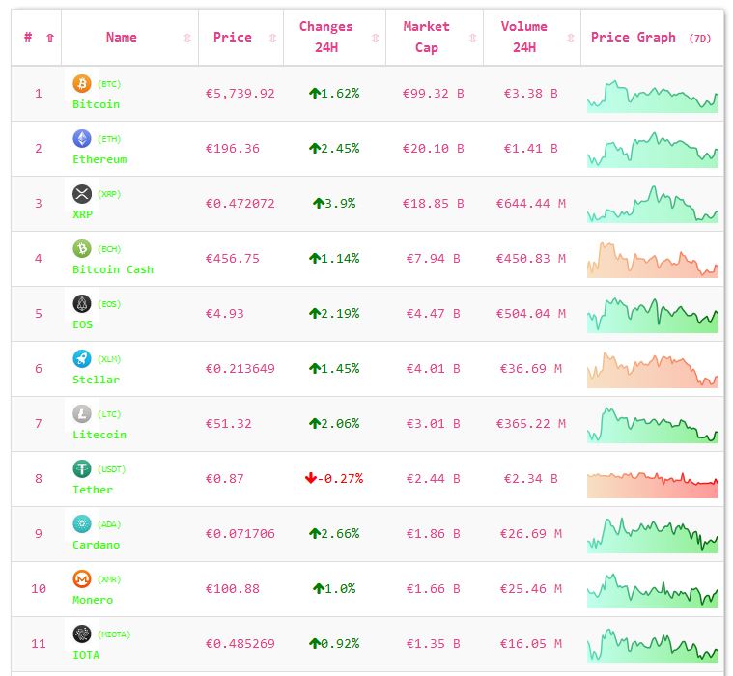The image size is (733, 676).
Task: Sort the table by Name column
Action: (122, 38)
